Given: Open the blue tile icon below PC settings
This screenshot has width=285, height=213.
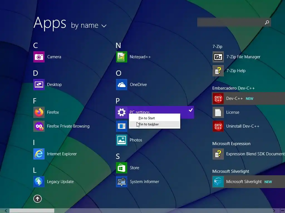Looking at the screenshot, I should pos(122,126).
